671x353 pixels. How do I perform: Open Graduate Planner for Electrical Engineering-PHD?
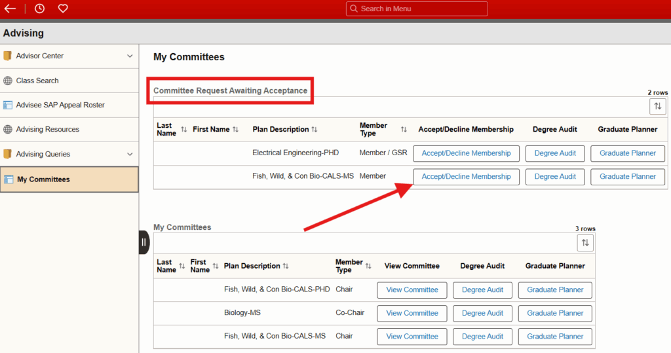pyautogui.click(x=627, y=153)
